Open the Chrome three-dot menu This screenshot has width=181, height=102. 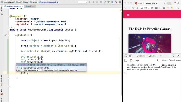[178, 8]
